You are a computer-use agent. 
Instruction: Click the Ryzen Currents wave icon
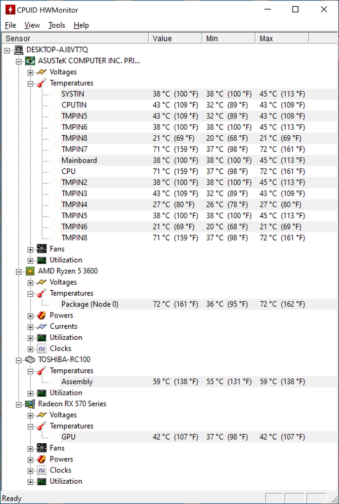pos(41,326)
